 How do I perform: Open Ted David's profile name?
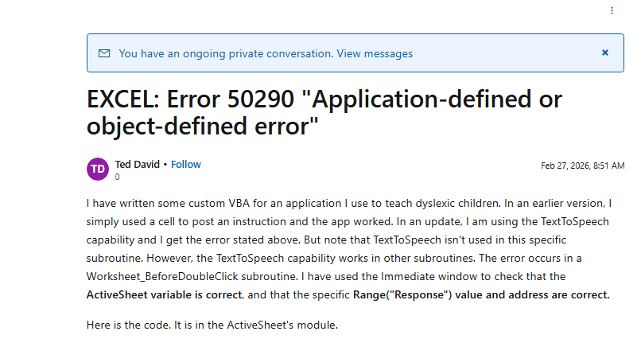click(137, 165)
